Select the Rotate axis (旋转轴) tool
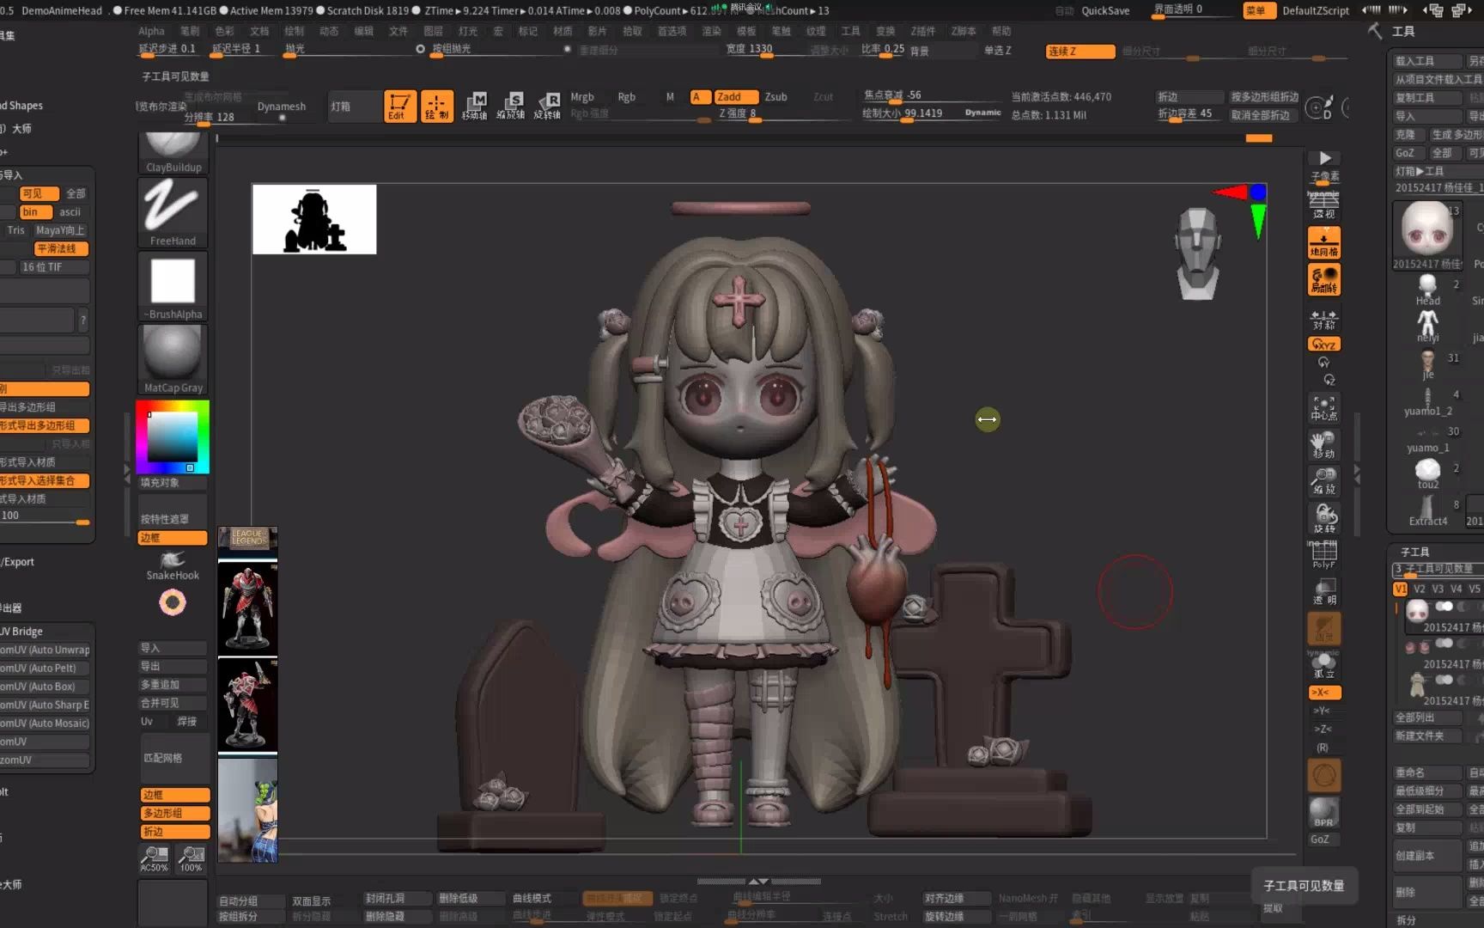The height and width of the screenshot is (928, 1484). click(x=547, y=107)
